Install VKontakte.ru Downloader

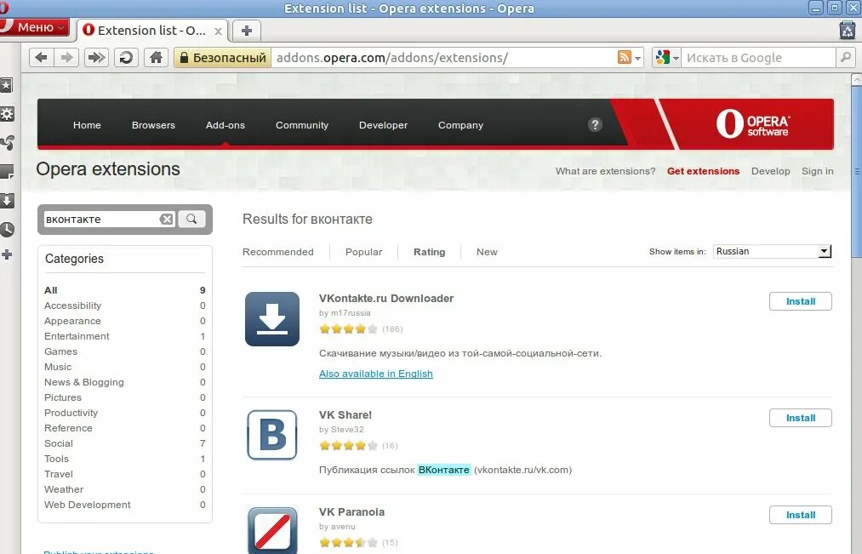[801, 301]
